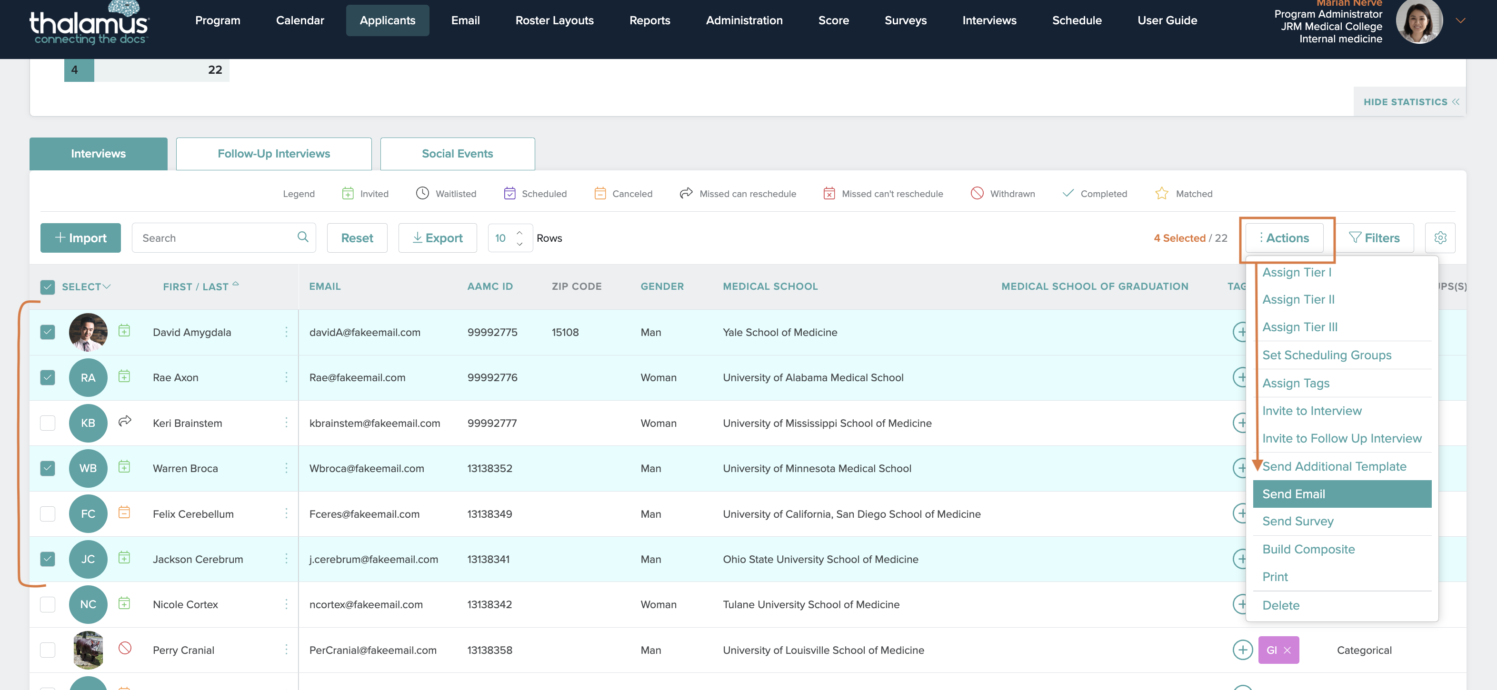Open User Guide in navigation
Image resolution: width=1497 pixels, height=690 pixels.
1167,20
